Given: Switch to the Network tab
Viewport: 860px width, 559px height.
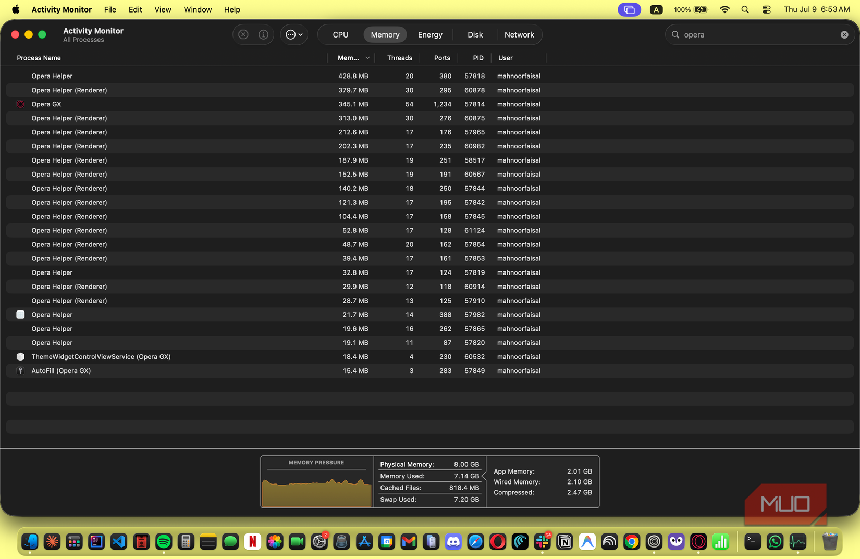Looking at the screenshot, I should click(519, 34).
